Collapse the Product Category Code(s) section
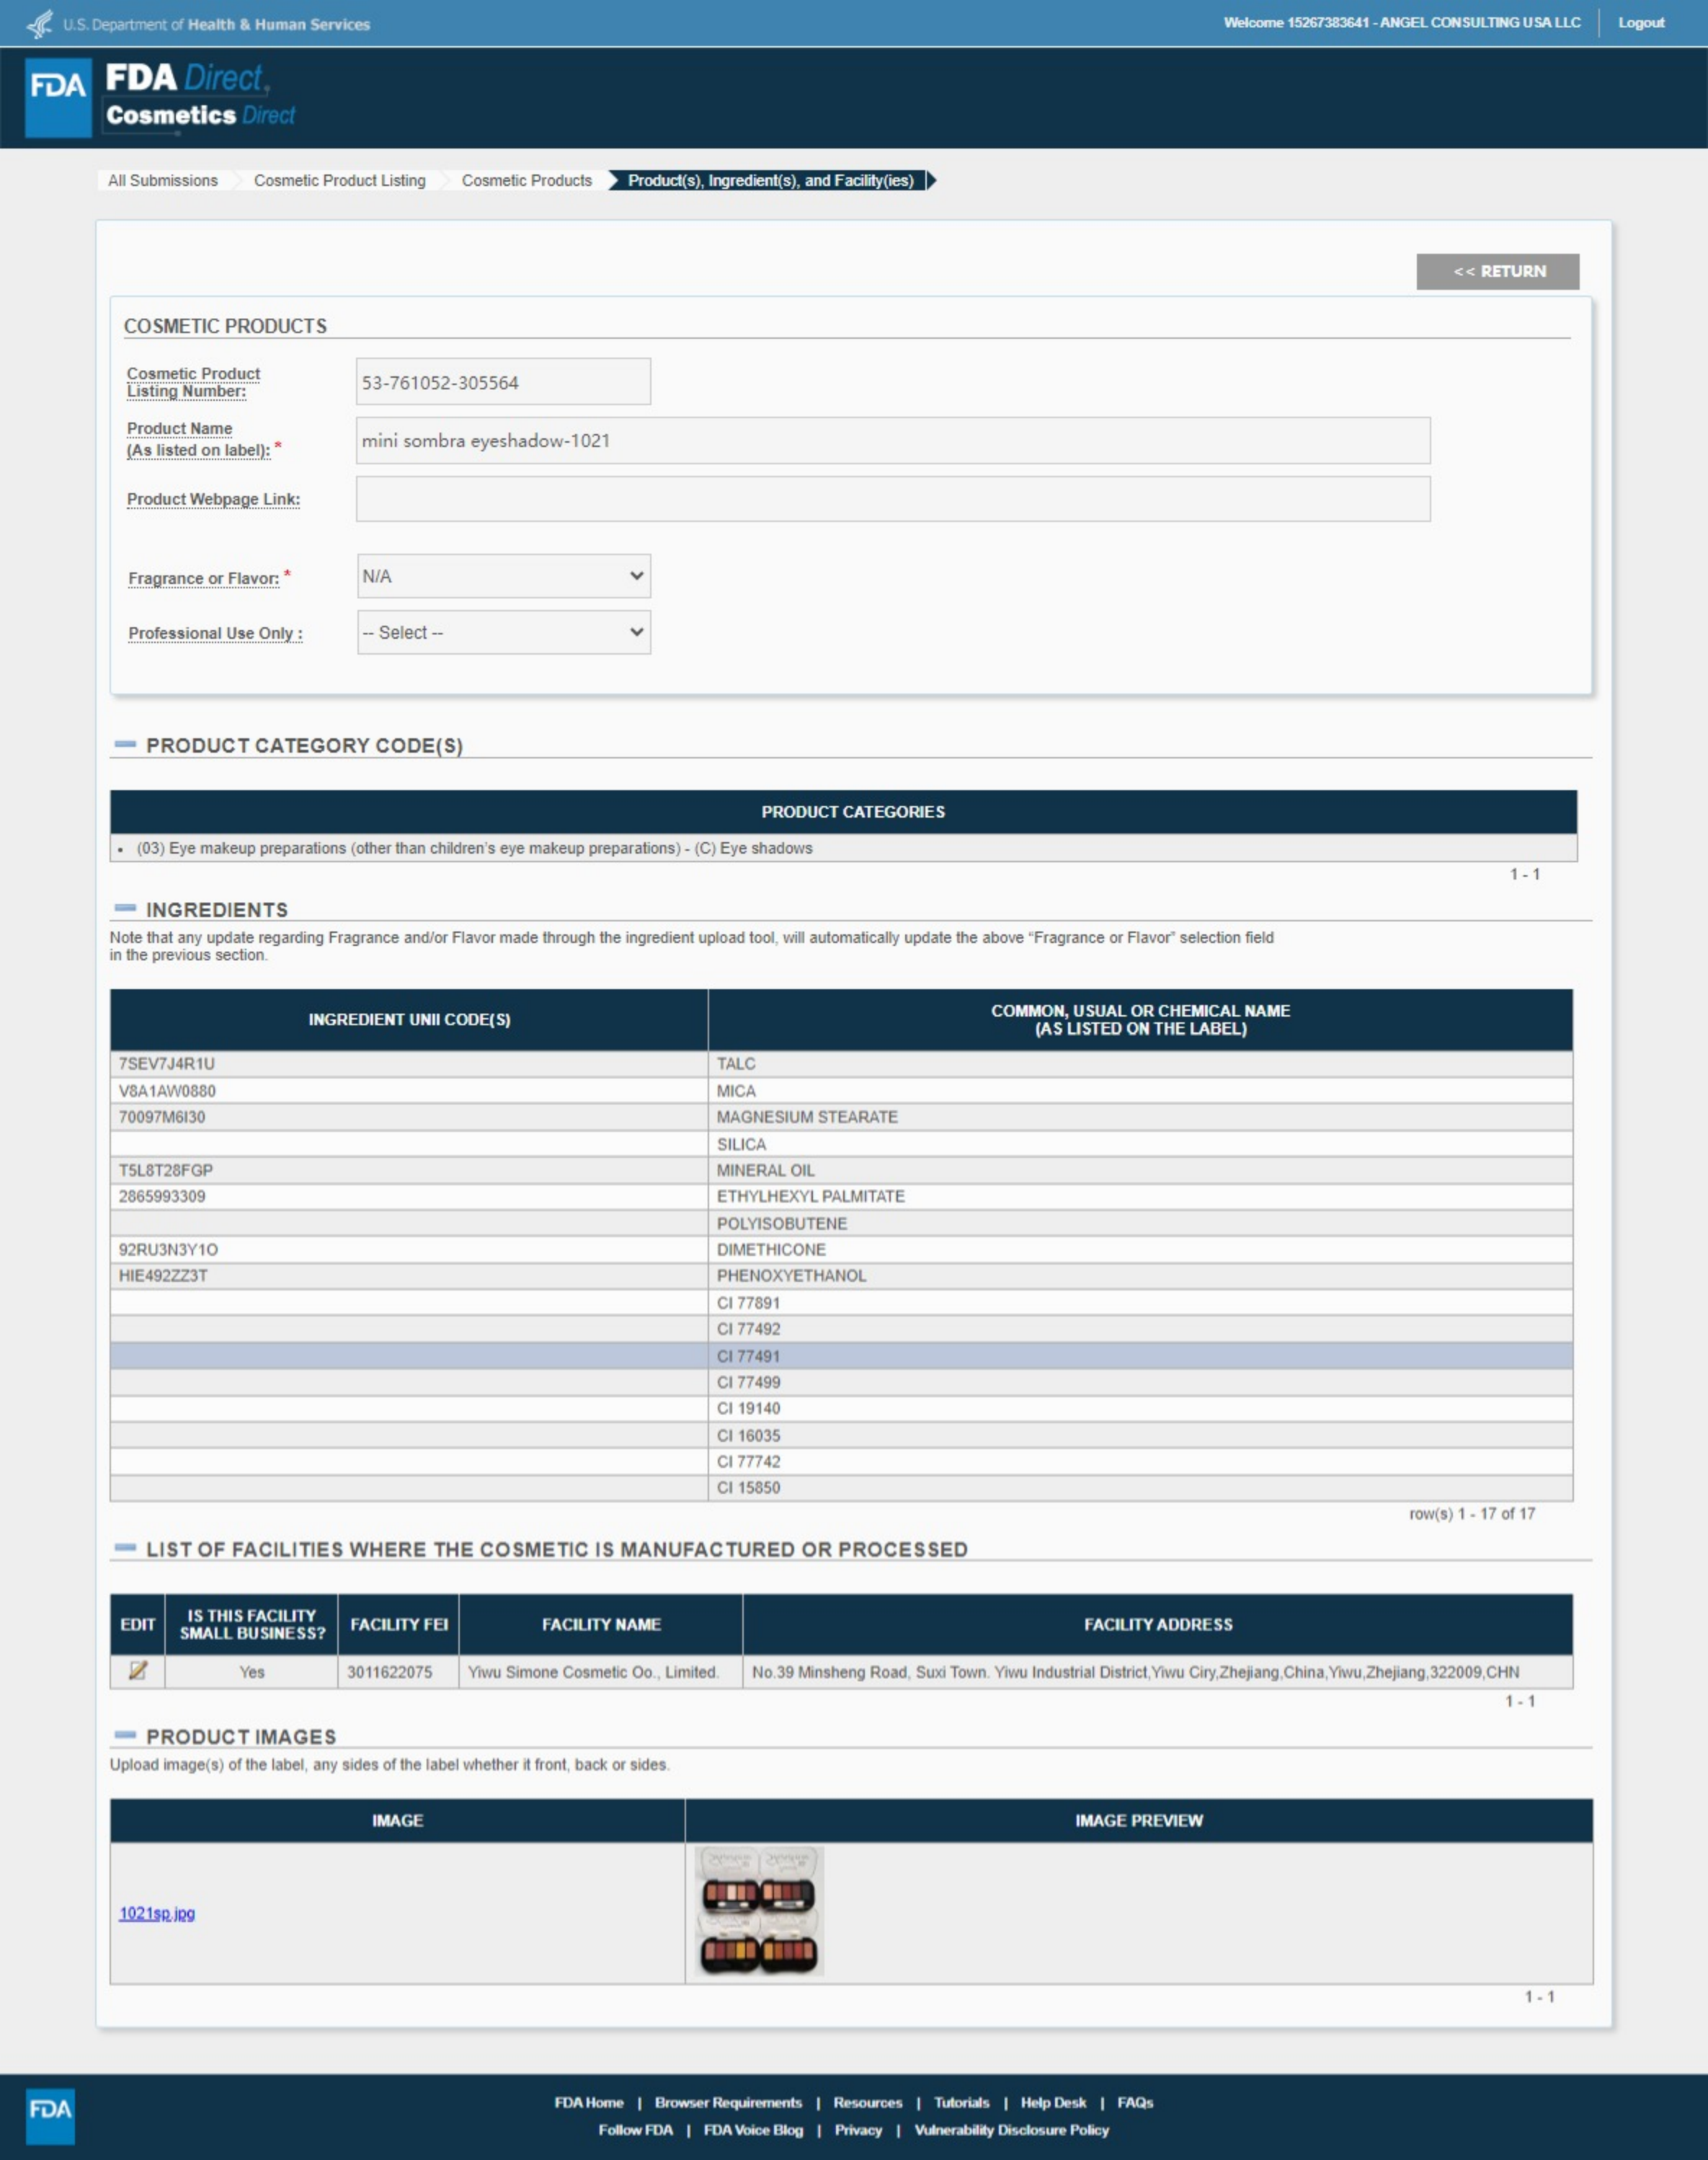The height and width of the screenshot is (2160, 1708). click(x=125, y=744)
